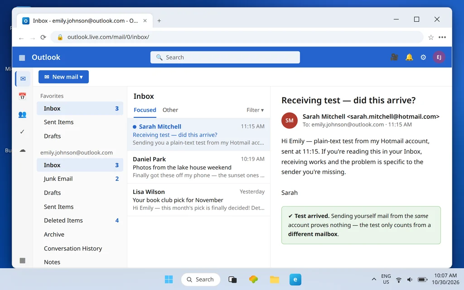Reload the Outlook page
This screenshot has height=290, width=464.
pos(43,37)
